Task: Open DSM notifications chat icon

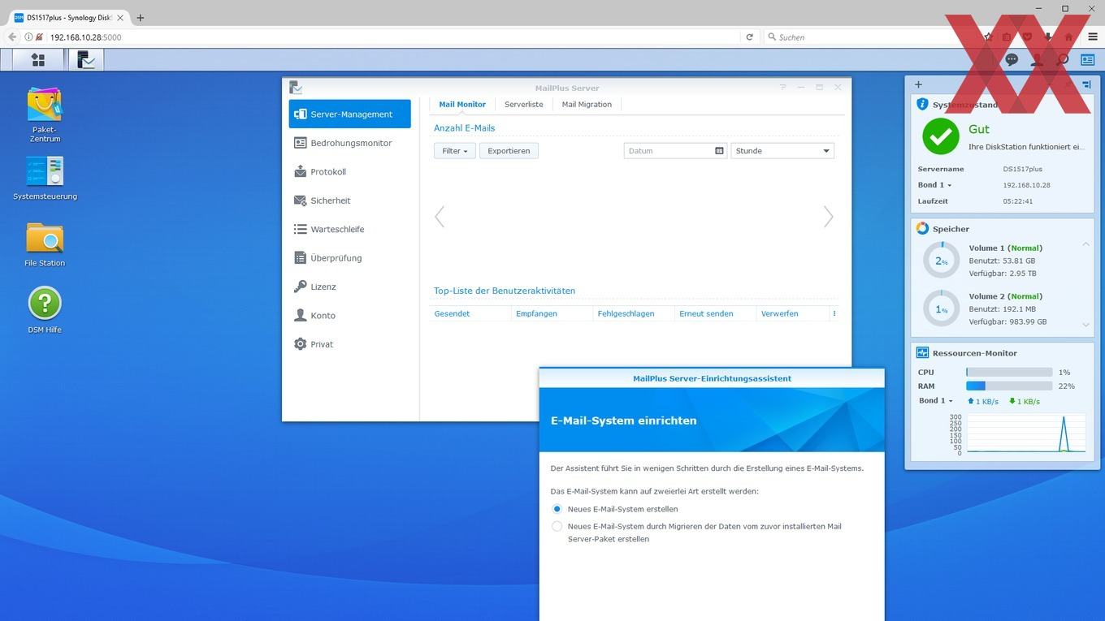Action: pos(1012,60)
